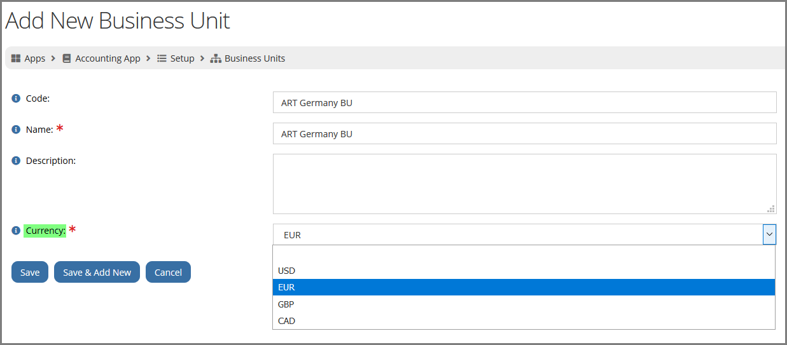Viewport: 787px width, 345px height.
Task: Click the info icon beside Currency
Action: 16,231
